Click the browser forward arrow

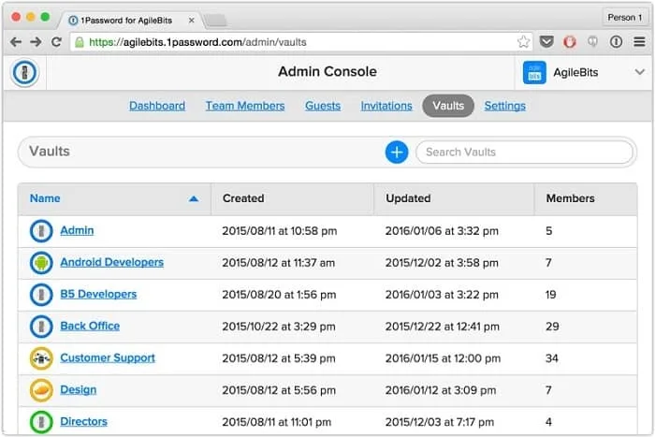pyautogui.click(x=36, y=42)
